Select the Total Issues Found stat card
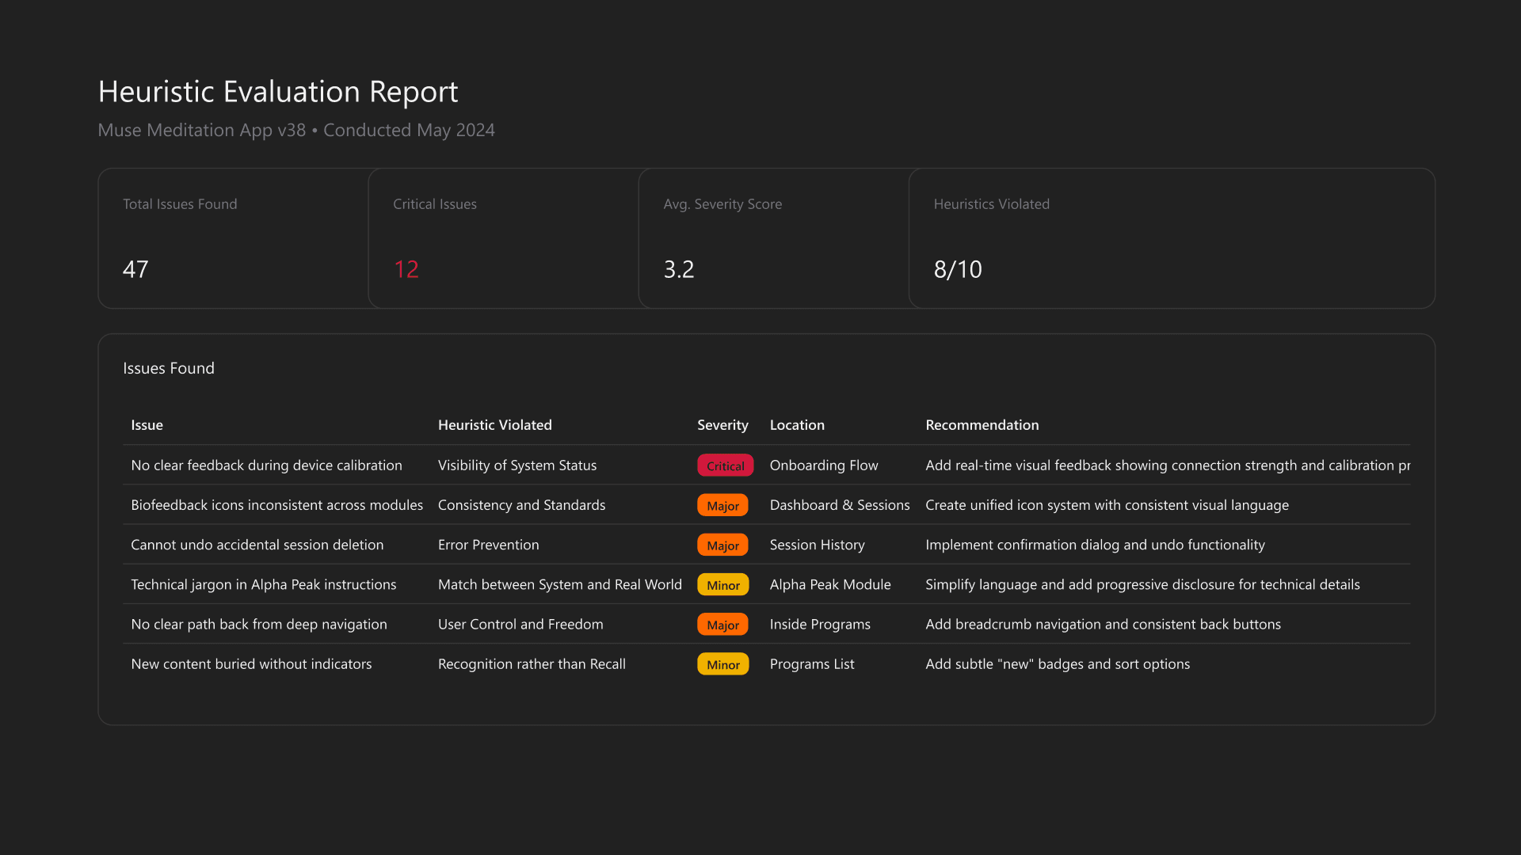 coord(234,237)
